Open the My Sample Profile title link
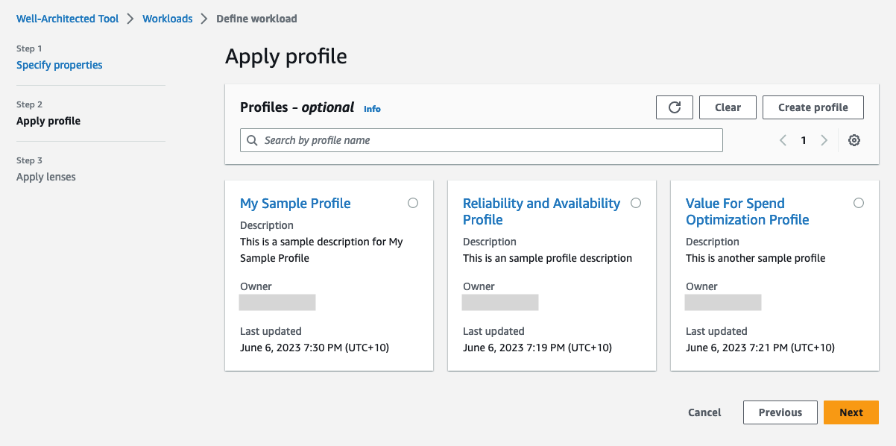This screenshot has height=446, width=896. (295, 204)
